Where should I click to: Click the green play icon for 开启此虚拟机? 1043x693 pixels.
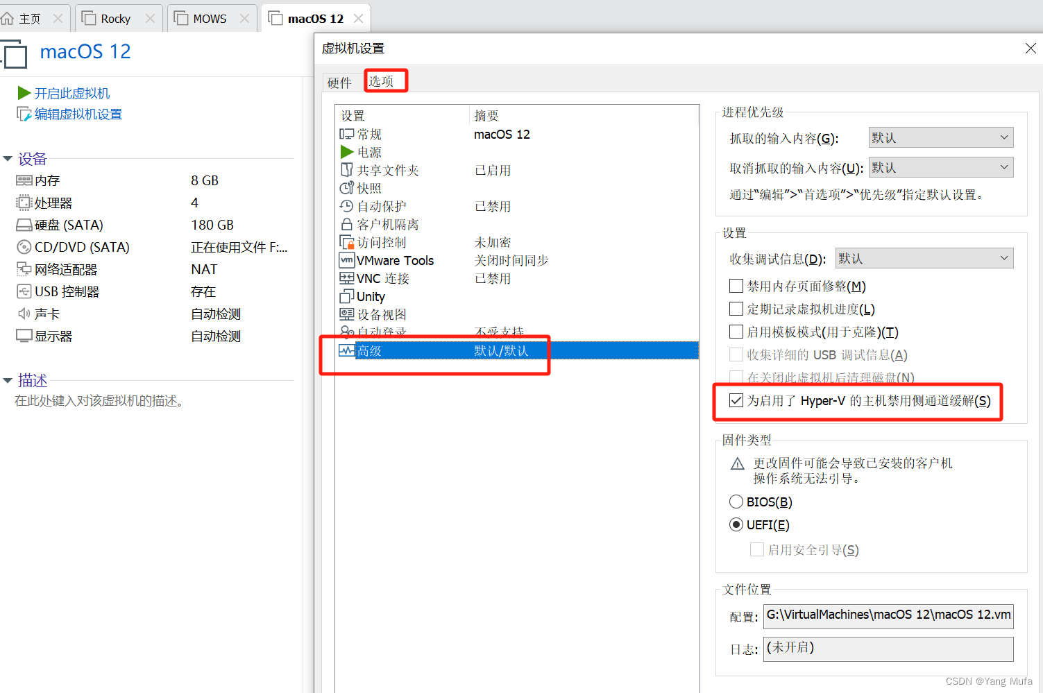point(24,93)
